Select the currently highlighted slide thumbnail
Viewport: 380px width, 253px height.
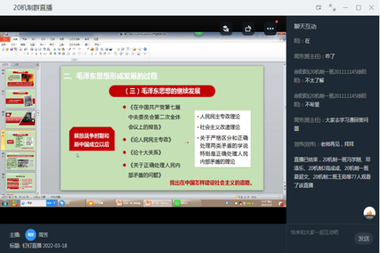tap(21, 141)
